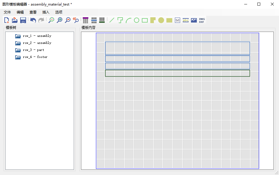Open the 查看 menu
Screen dimensions: 279x175
[x=33, y=12]
